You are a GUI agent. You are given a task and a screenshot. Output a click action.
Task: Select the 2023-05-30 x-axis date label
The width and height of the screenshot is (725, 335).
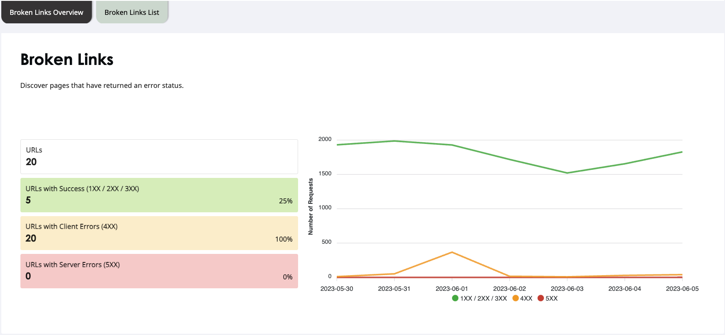(337, 289)
